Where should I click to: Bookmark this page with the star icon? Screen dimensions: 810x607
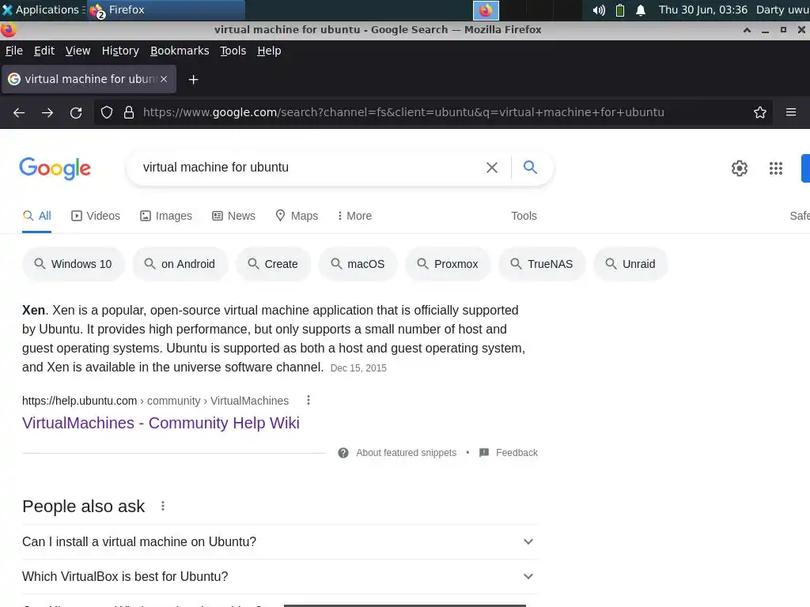pos(760,112)
